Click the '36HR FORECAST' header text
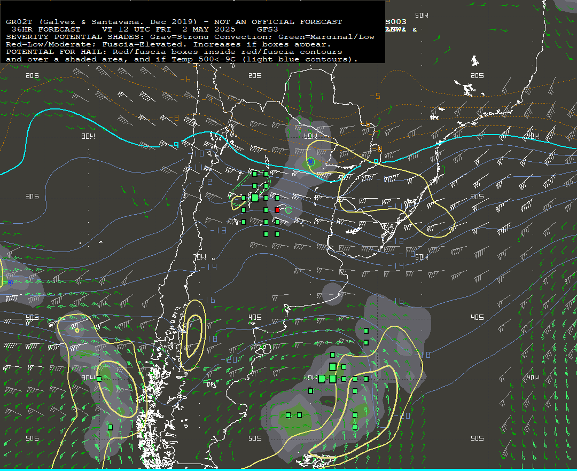Image resolution: width=577 pixels, height=471 pixels. pos(46,29)
